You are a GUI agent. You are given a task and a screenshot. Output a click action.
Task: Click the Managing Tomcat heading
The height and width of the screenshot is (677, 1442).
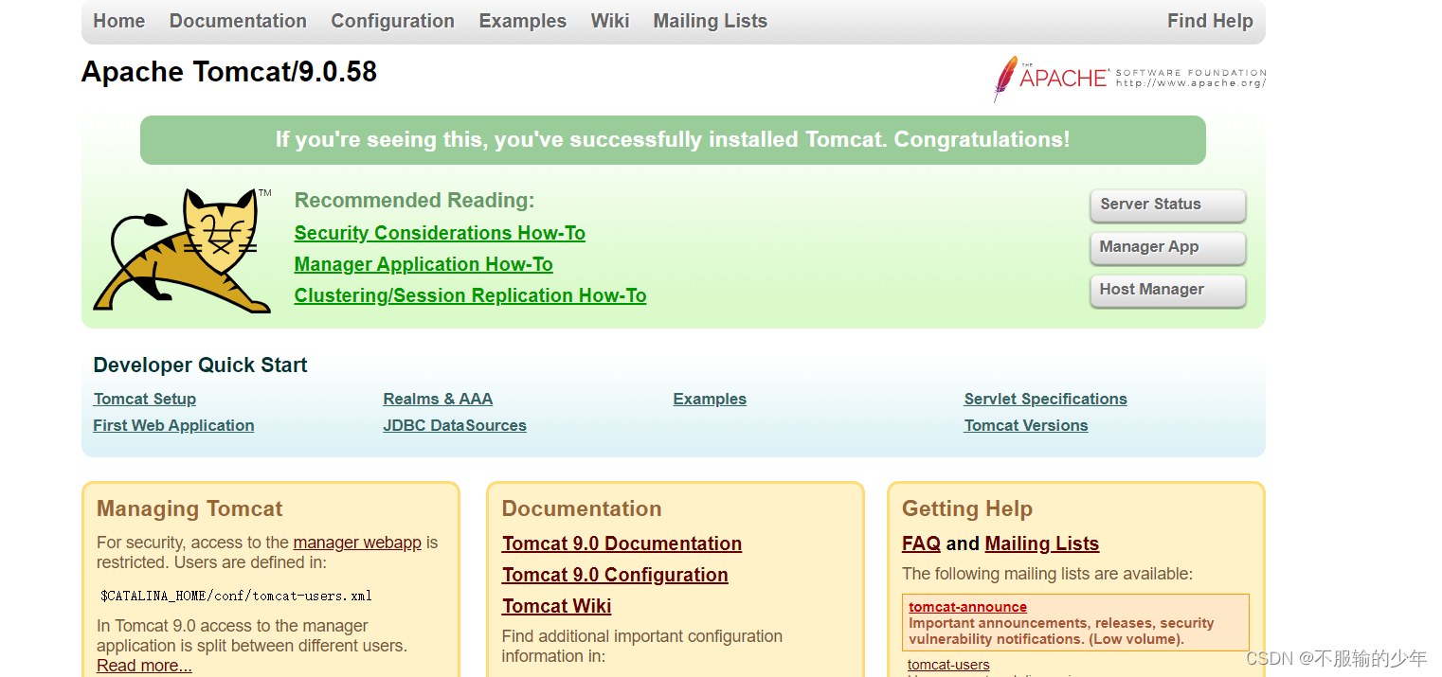(x=189, y=508)
